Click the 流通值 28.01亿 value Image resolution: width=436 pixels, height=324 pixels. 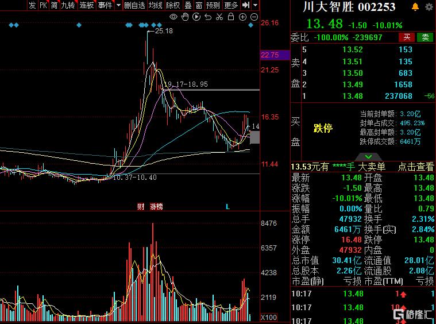(x=419, y=261)
